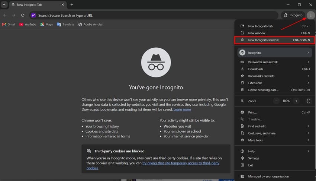The image size is (316, 181).
Task: Close the New Incognito Tab
Action: [x=62, y=4]
